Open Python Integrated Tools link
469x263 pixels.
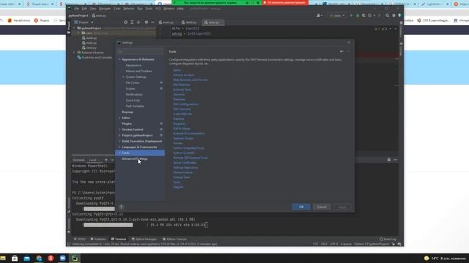pos(188,148)
